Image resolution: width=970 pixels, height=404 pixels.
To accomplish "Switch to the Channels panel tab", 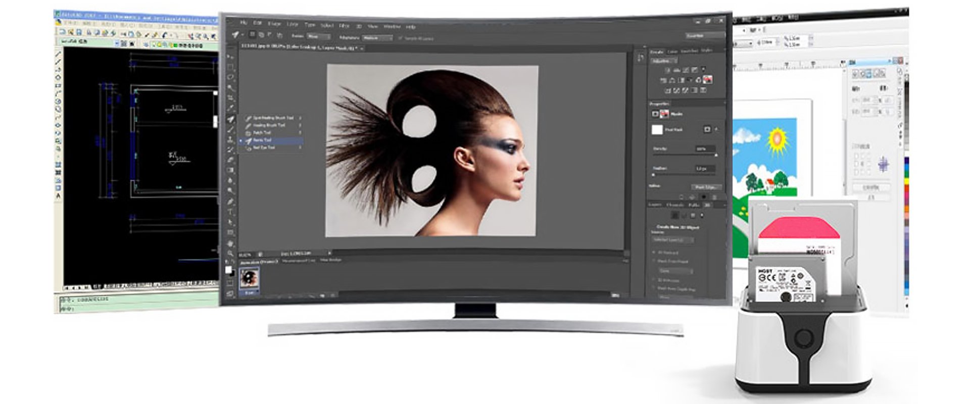I will click(x=675, y=205).
